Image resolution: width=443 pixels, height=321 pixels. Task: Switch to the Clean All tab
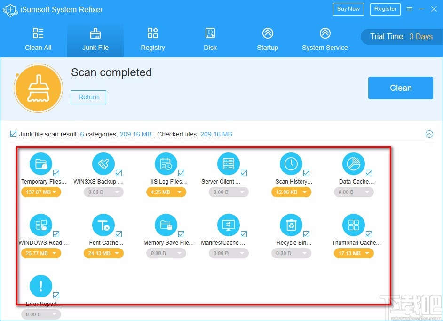[38, 40]
